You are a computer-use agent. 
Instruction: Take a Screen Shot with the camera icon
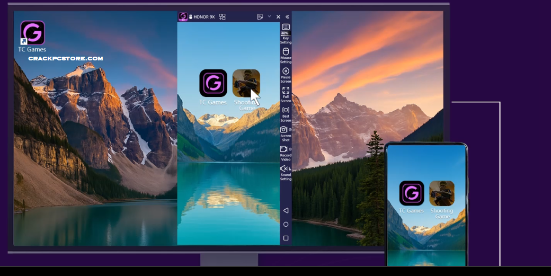[x=284, y=129]
